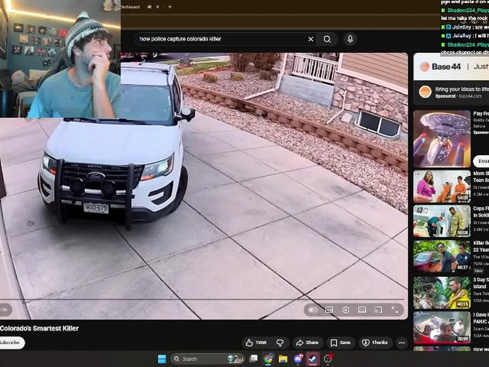Save the video to a playlist
The image size is (489, 367).
tap(341, 343)
